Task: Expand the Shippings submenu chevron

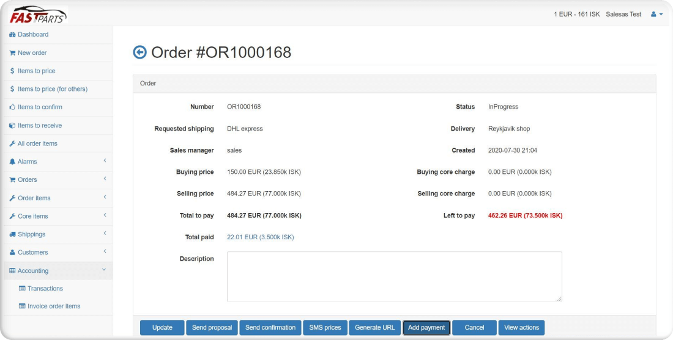Action: click(x=105, y=234)
